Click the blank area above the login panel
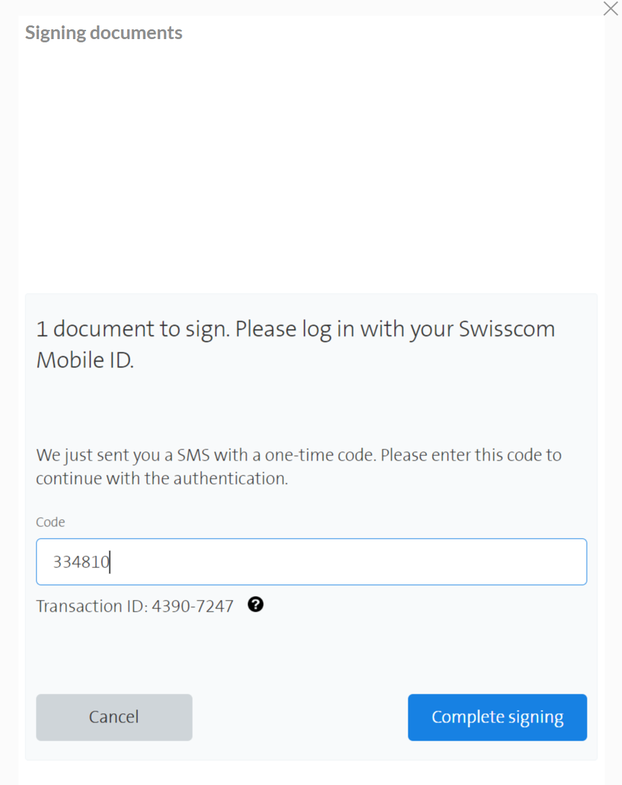This screenshot has width=622, height=785. pos(311,163)
